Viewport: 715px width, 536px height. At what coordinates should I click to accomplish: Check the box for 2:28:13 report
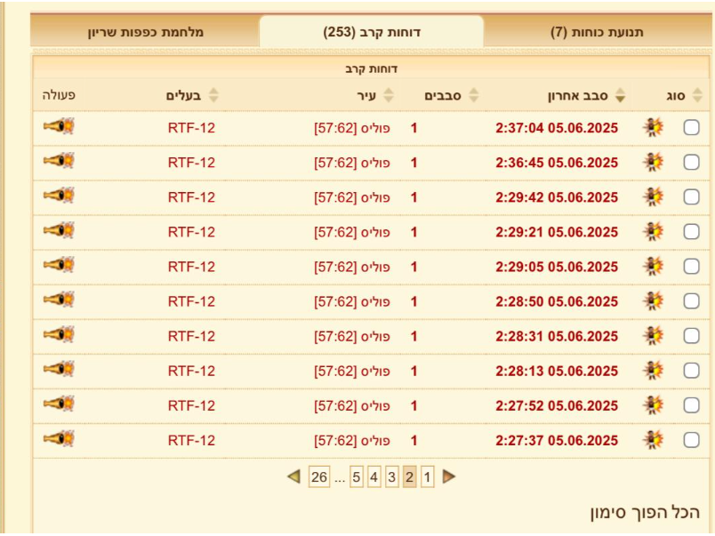(x=691, y=371)
